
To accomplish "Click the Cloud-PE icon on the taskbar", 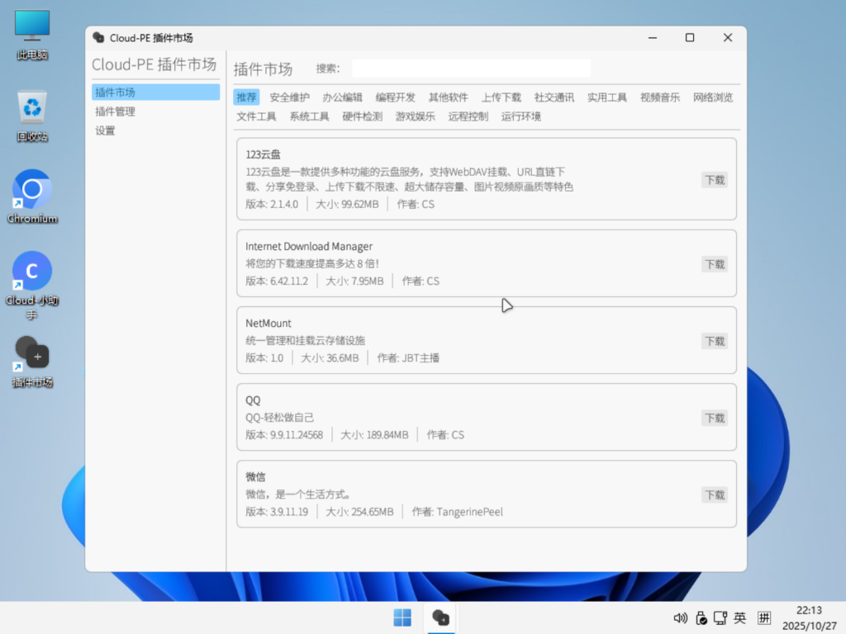I will click(440, 617).
